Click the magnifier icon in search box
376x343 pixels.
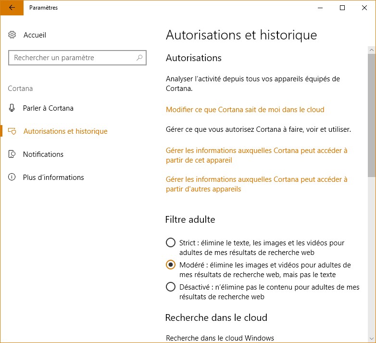click(x=139, y=58)
